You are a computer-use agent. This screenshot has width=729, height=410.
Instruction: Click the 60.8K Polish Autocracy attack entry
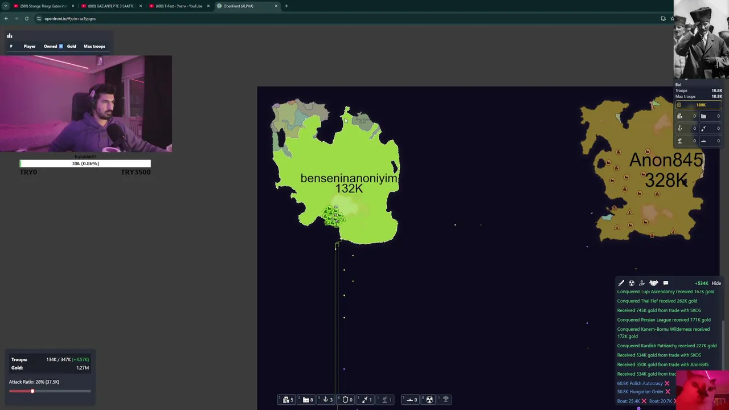[640, 383]
